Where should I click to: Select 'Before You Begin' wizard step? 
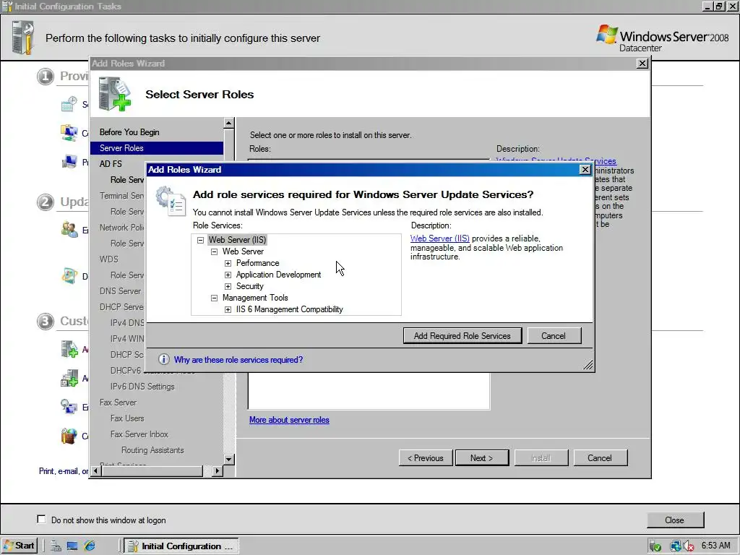coord(129,132)
